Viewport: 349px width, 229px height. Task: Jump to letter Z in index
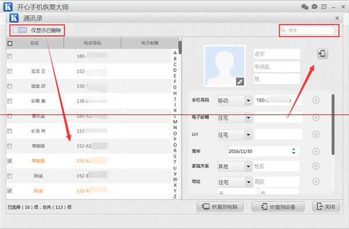pos(175,196)
